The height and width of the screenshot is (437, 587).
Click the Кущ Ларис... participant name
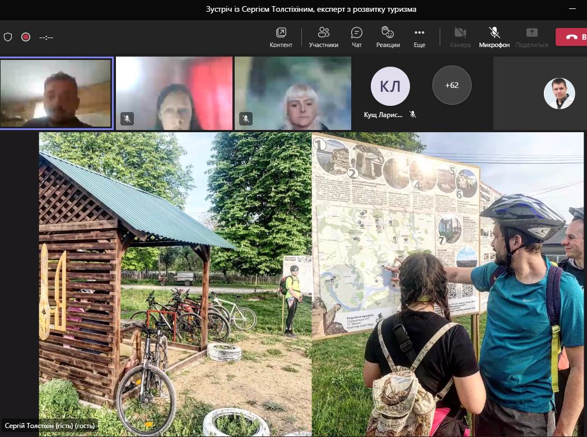[383, 115]
